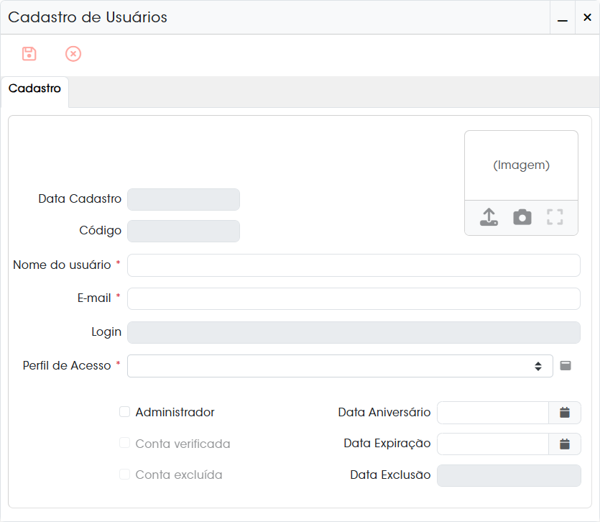The image size is (600, 522).
Task: Click the Código field
Action: pyautogui.click(x=183, y=231)
